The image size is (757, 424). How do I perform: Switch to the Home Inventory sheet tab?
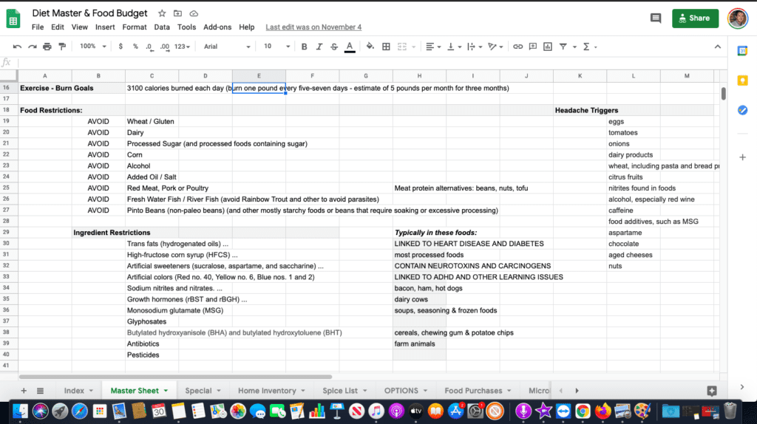pos(272,391)
